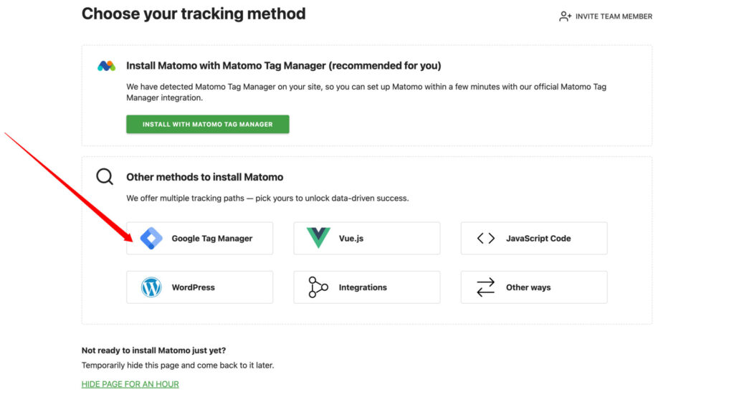The width and height of the screenshot is (734, 402).
Task: Open the Hide Page For An Hour link
Action: [130, 384]
